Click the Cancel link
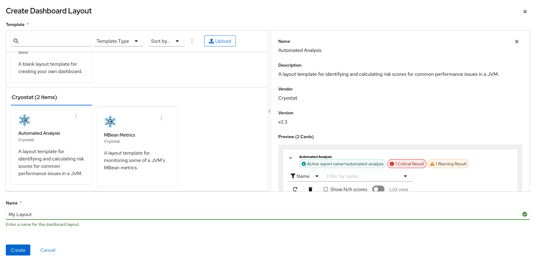537x261 pixels. tap(48, 250)
